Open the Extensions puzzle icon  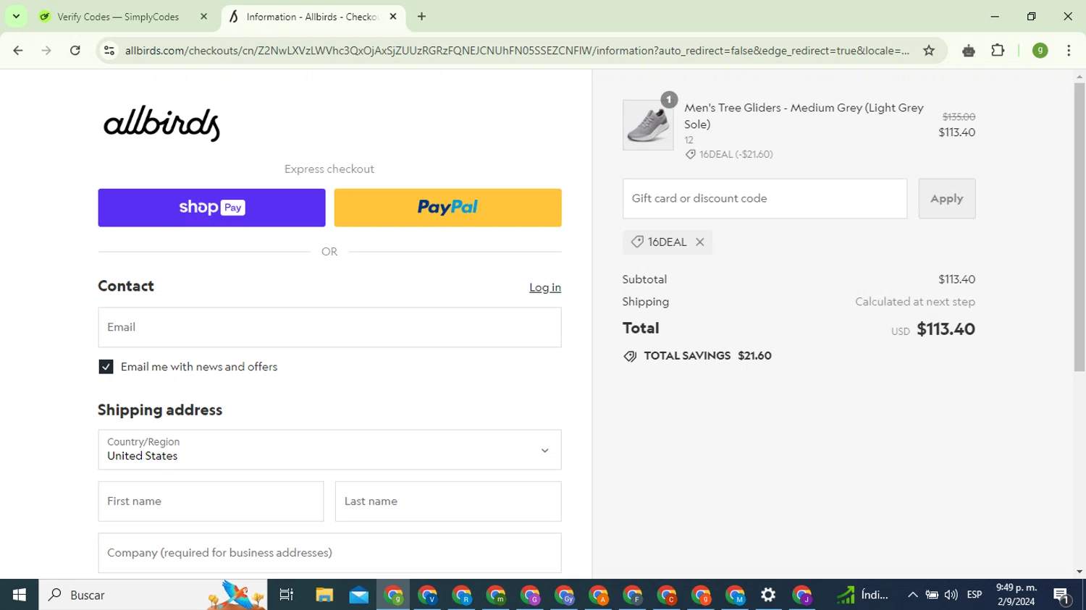[998, 51]
